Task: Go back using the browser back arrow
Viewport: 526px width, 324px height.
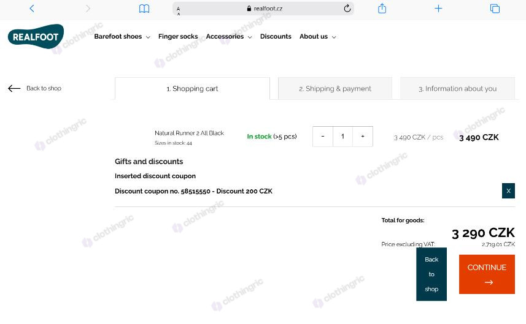Action: point(32,9)
